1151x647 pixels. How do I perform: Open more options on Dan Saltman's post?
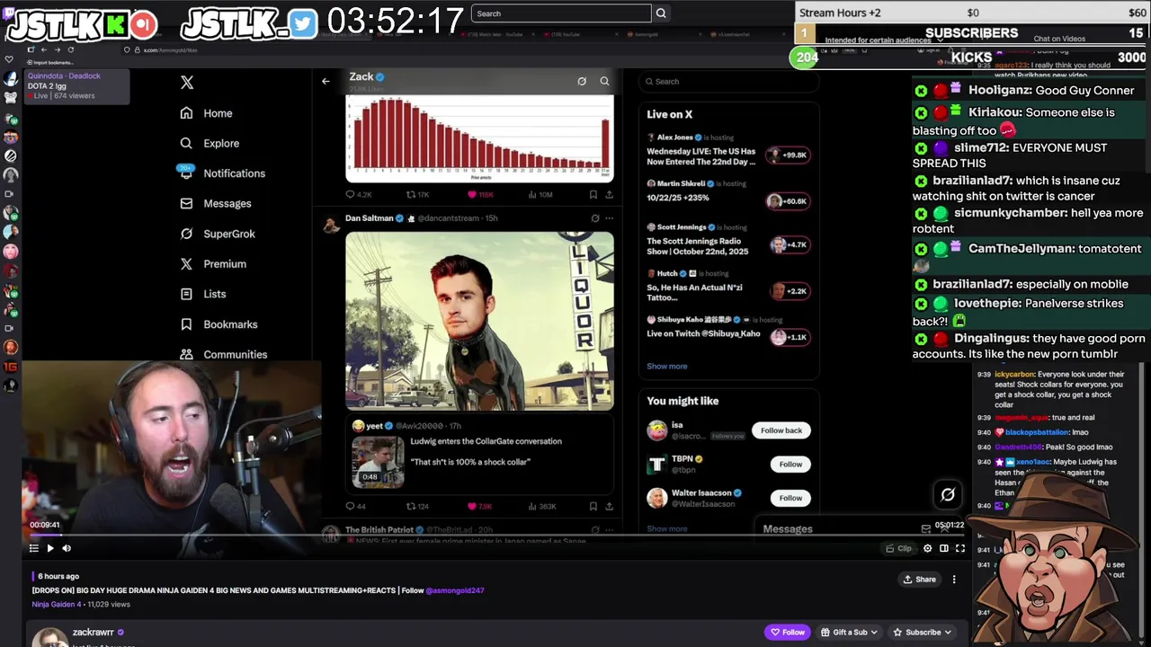609,217
